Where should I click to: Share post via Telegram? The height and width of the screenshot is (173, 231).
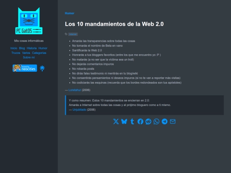[165, 121]
